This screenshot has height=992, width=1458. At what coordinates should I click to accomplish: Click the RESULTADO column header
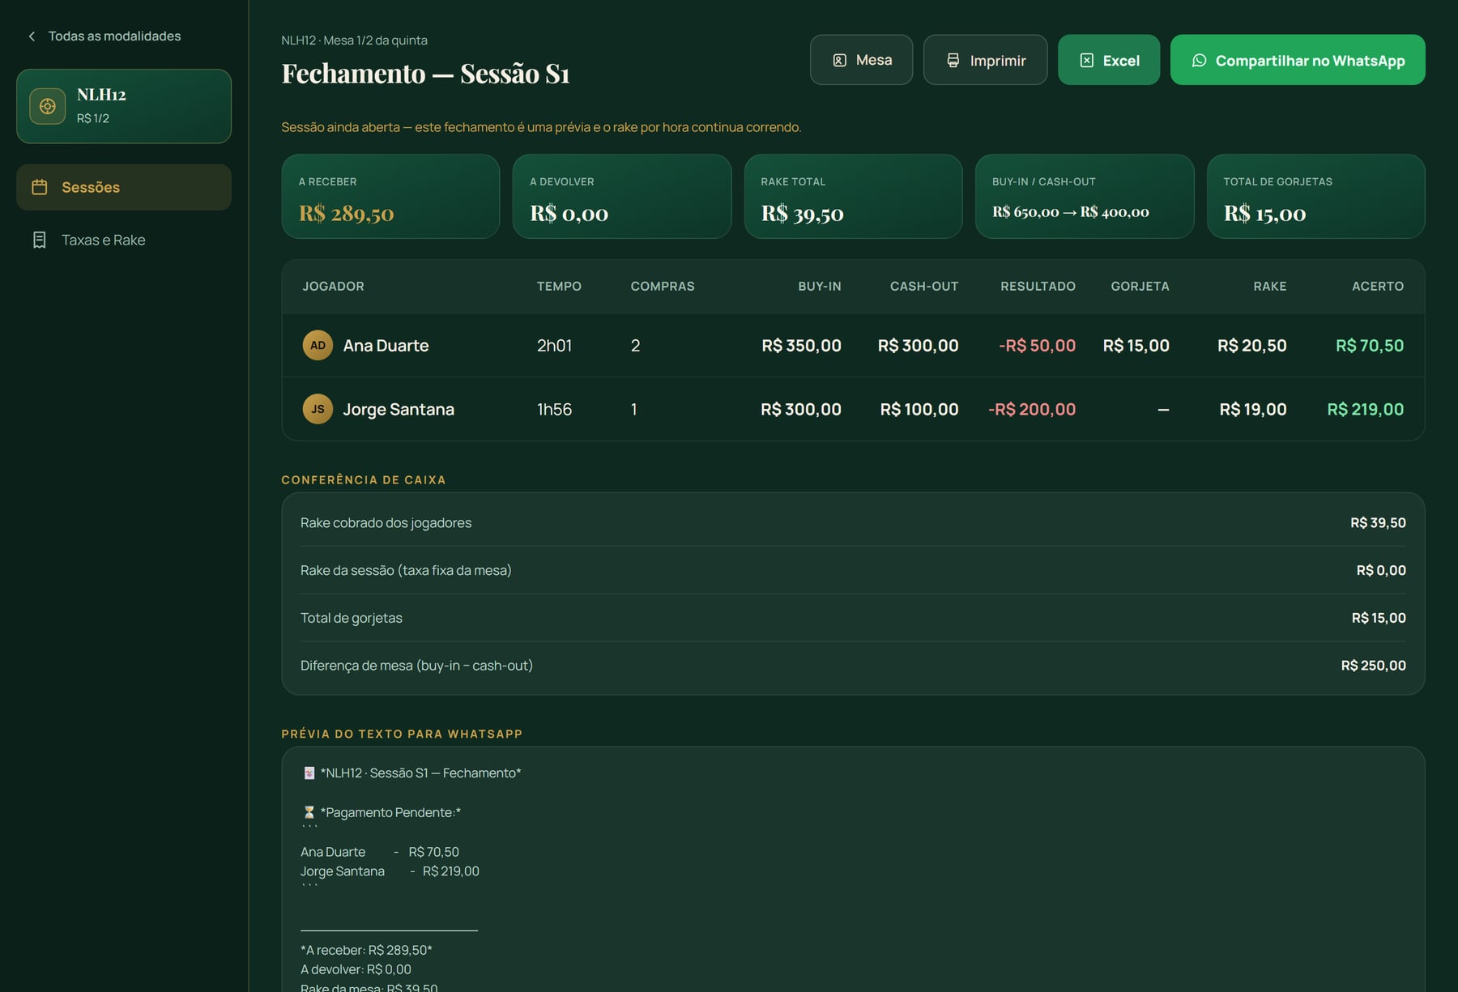pos(1038,287)
